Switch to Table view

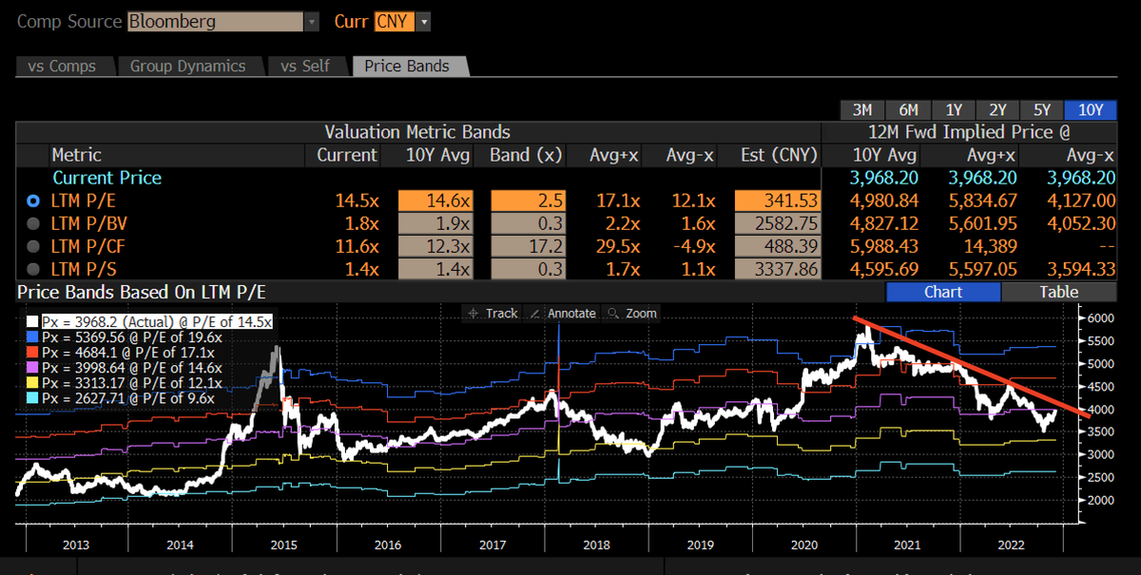[1058, 292]
